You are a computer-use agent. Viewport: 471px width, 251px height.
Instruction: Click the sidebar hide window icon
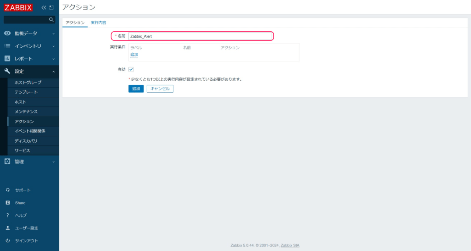point(52,7)
